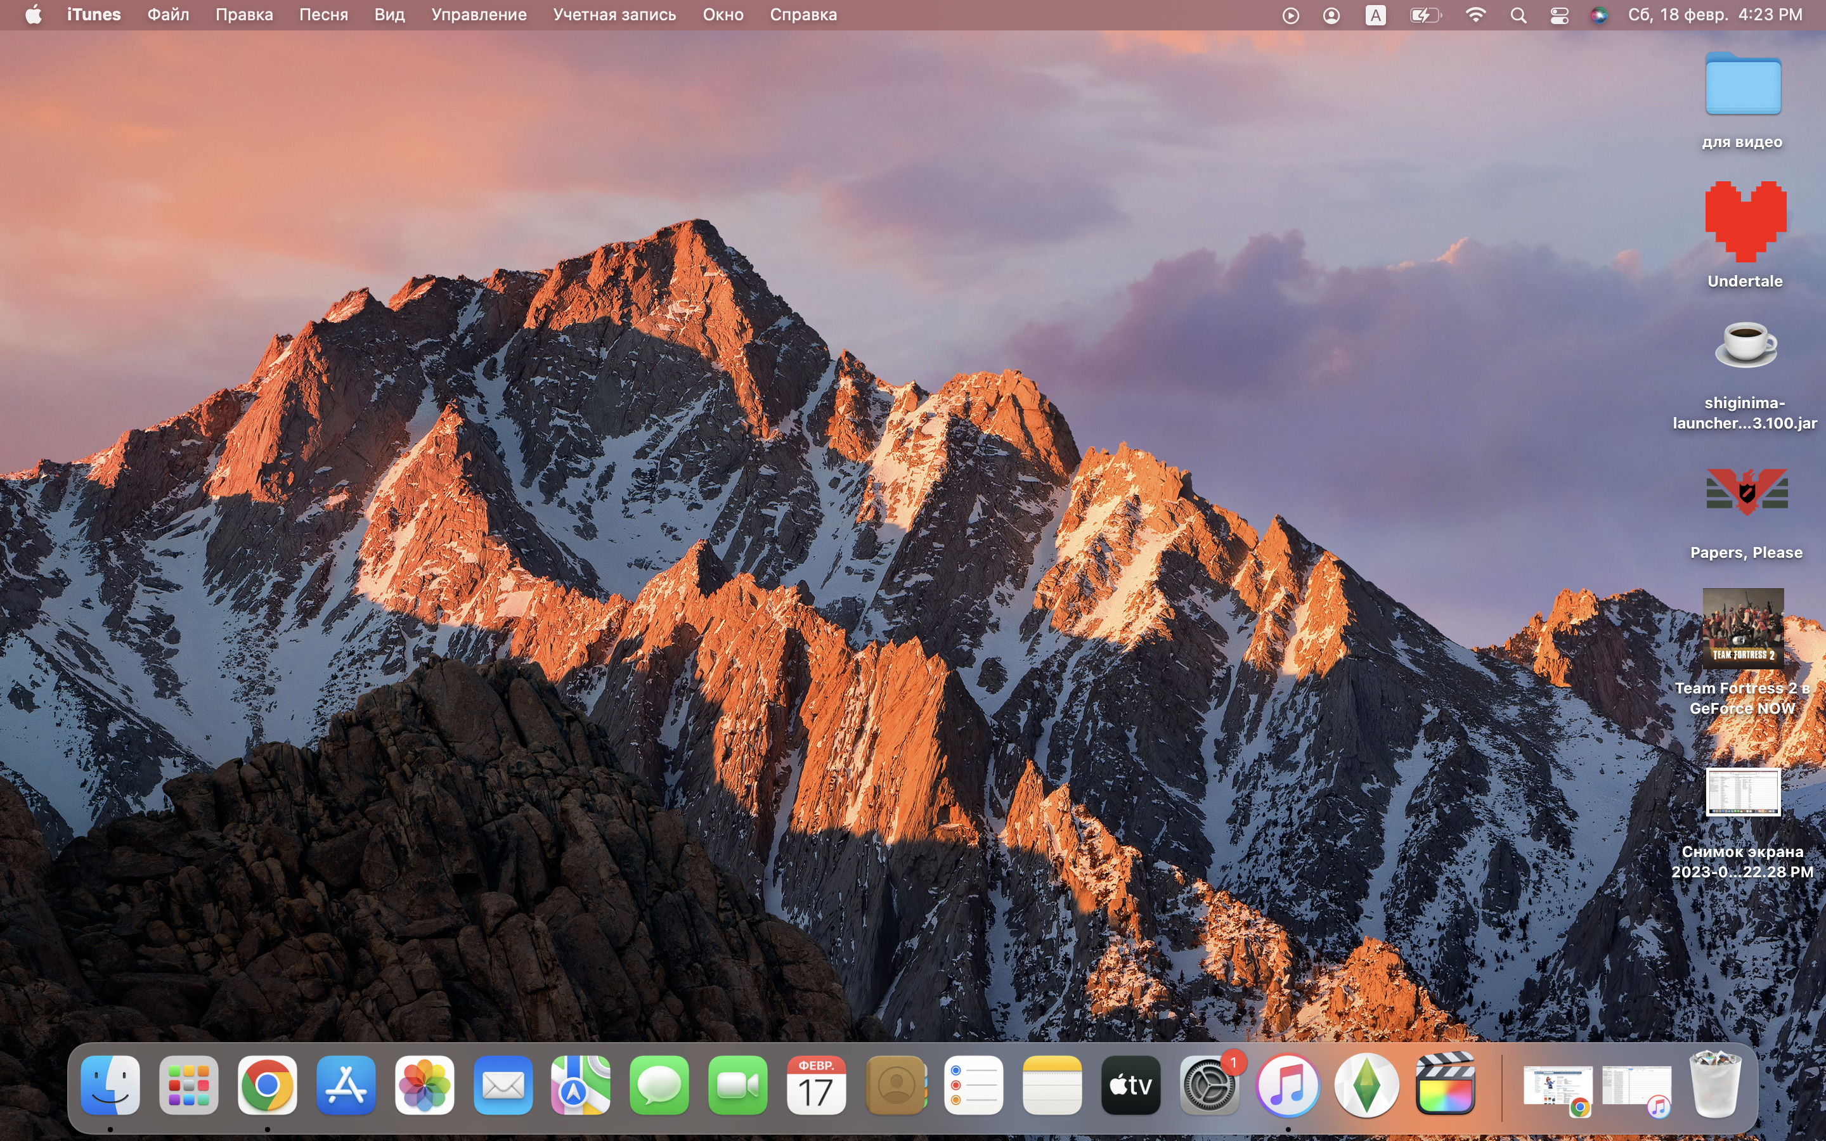Open the Sims 4 dock icon
Image resolution: width=1826 pixels, height=1141 pixels.
click(x=1366, y=1085)
